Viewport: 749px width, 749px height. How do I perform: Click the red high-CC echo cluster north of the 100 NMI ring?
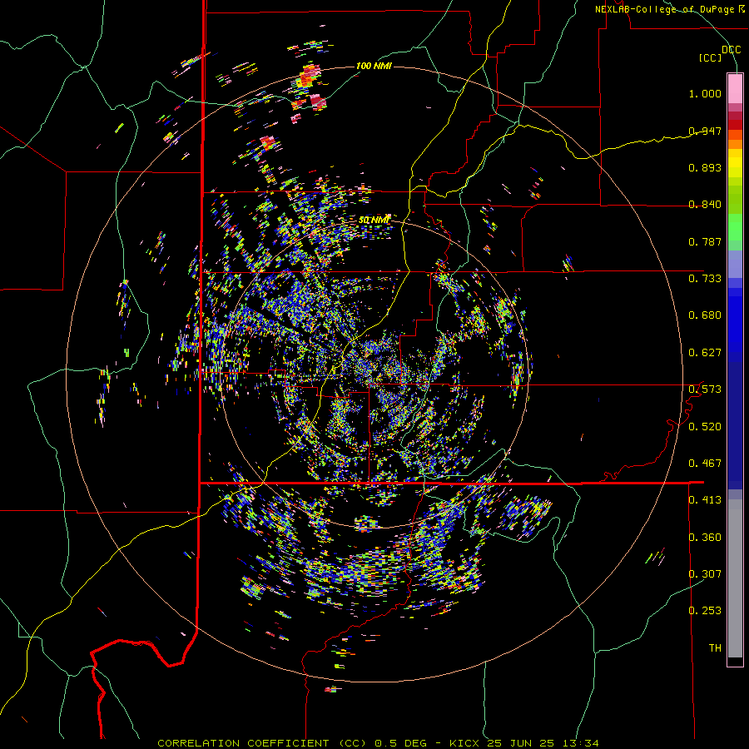pyautogui.click(x=308, y=78)
